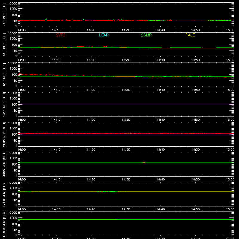Click the '15400 MHz [SFU]' axis title
Screen dimensions: 239x239
(4, 224)
